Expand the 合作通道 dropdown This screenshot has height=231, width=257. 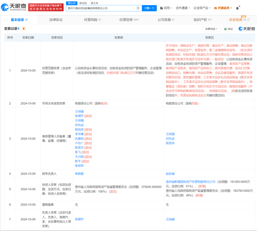[x=183, y=8]
